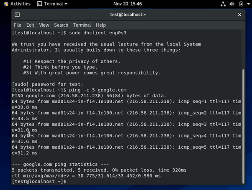
Task: Open the Activities overview
Action: point(20,4)
